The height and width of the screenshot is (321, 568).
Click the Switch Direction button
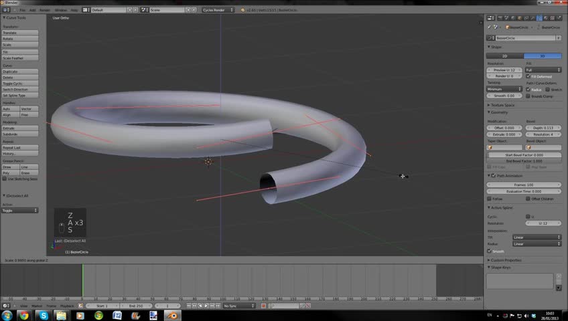20,90
